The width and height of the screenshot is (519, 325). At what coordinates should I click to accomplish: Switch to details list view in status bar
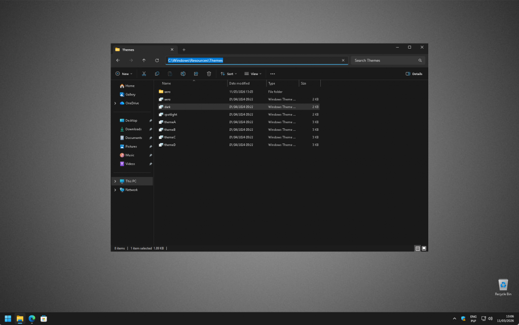418,248
